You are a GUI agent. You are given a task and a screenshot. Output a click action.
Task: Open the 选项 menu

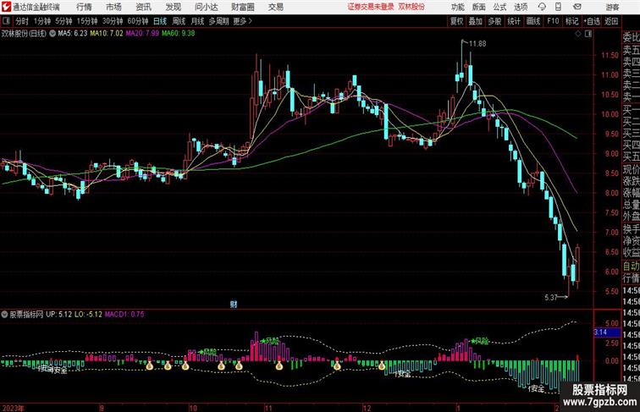point(521,7)
